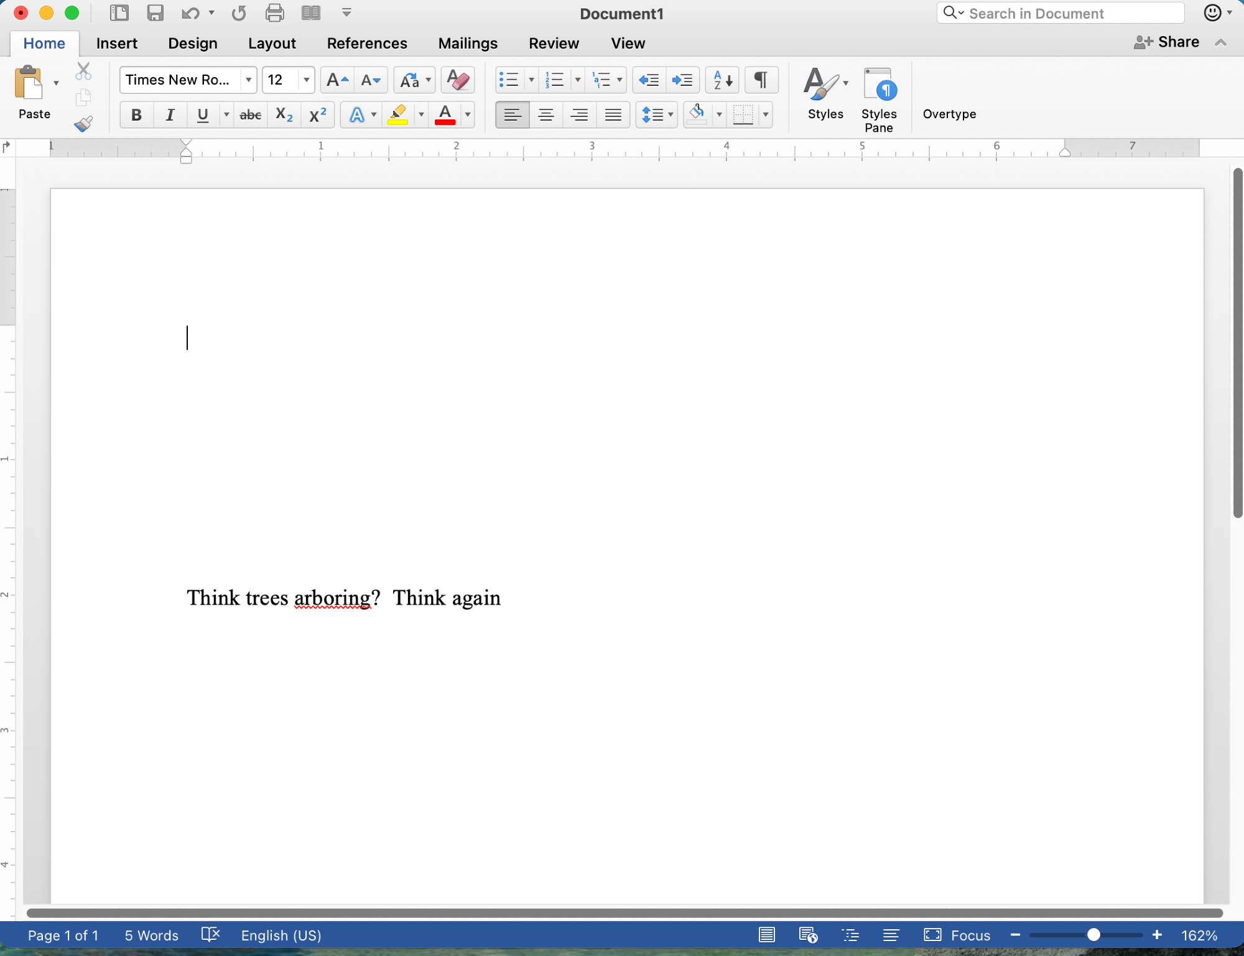The image size is (1244, 956).
Task: Switch to the Insert tab
Action: (x=116, y=43)
